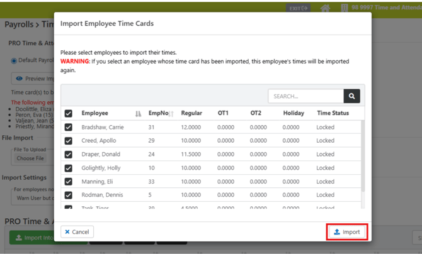Sort by the Employee column sort icon
The height and width of the screenshot is (254, 422).
(138, 114)
